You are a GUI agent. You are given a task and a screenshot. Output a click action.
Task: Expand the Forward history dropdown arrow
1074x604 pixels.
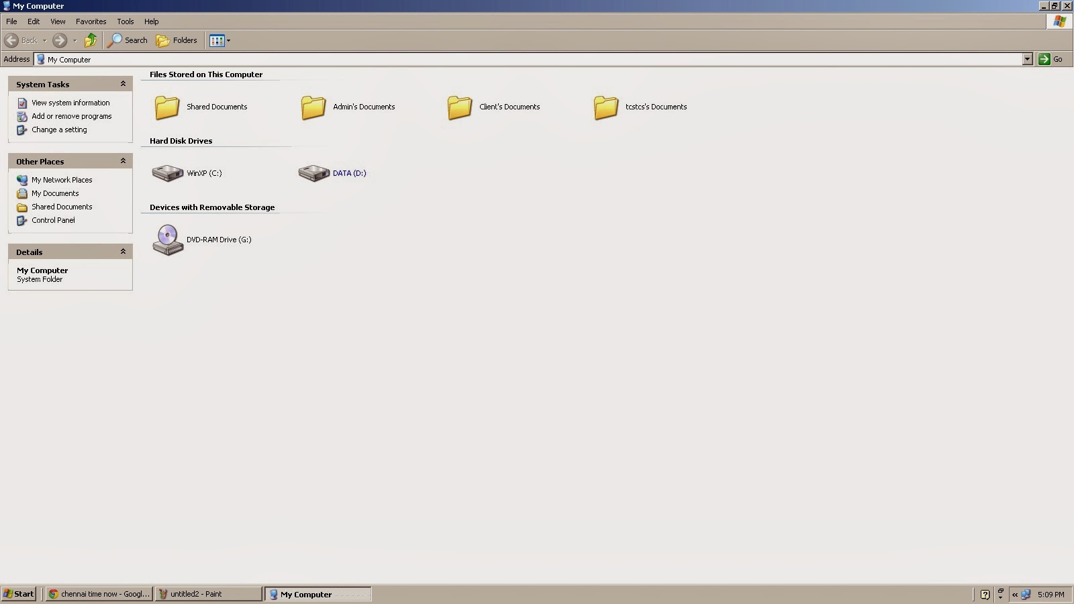75,40
